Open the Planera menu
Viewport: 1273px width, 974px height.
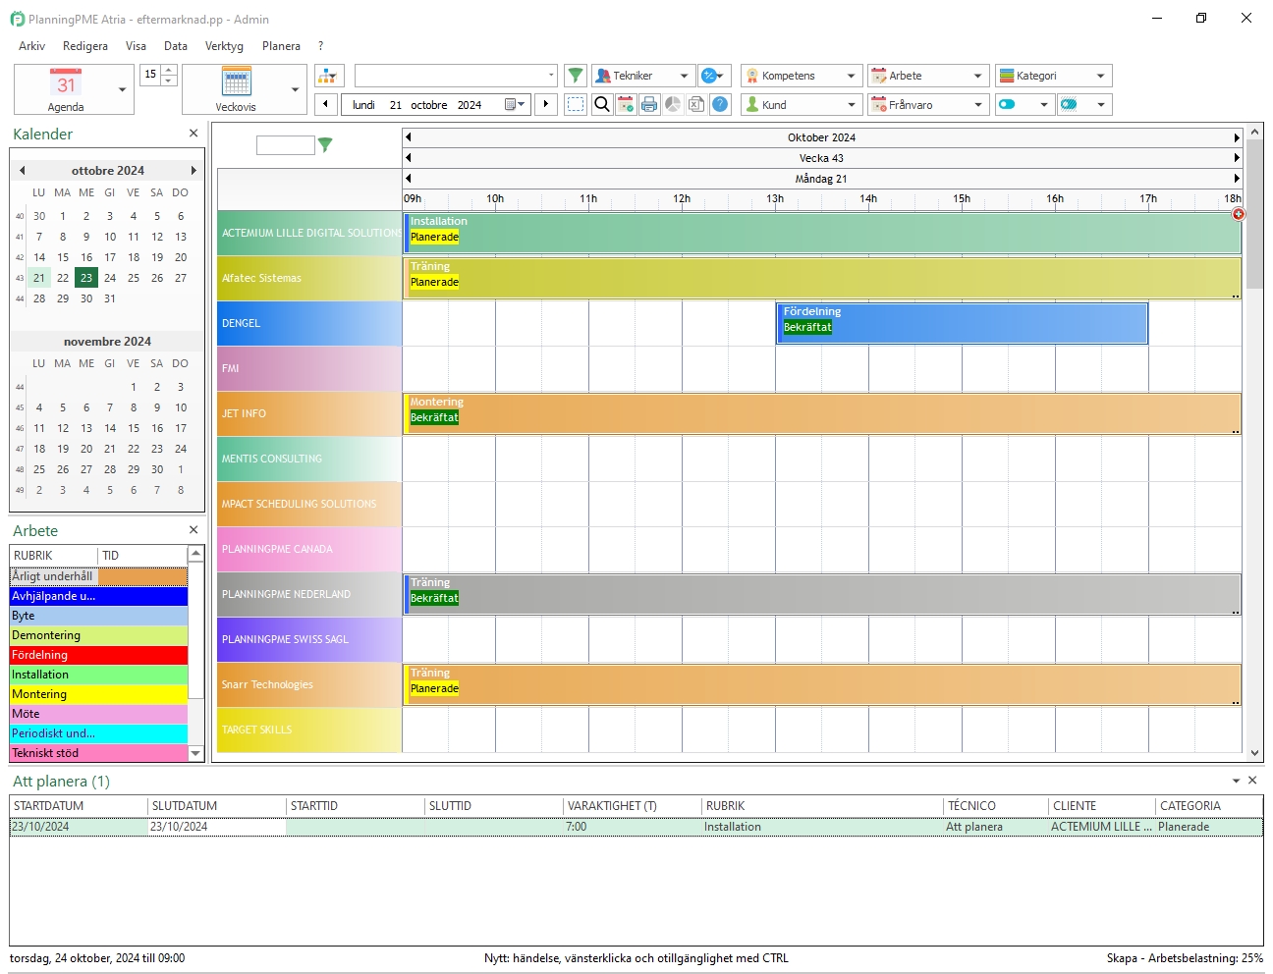coord(281,46)
